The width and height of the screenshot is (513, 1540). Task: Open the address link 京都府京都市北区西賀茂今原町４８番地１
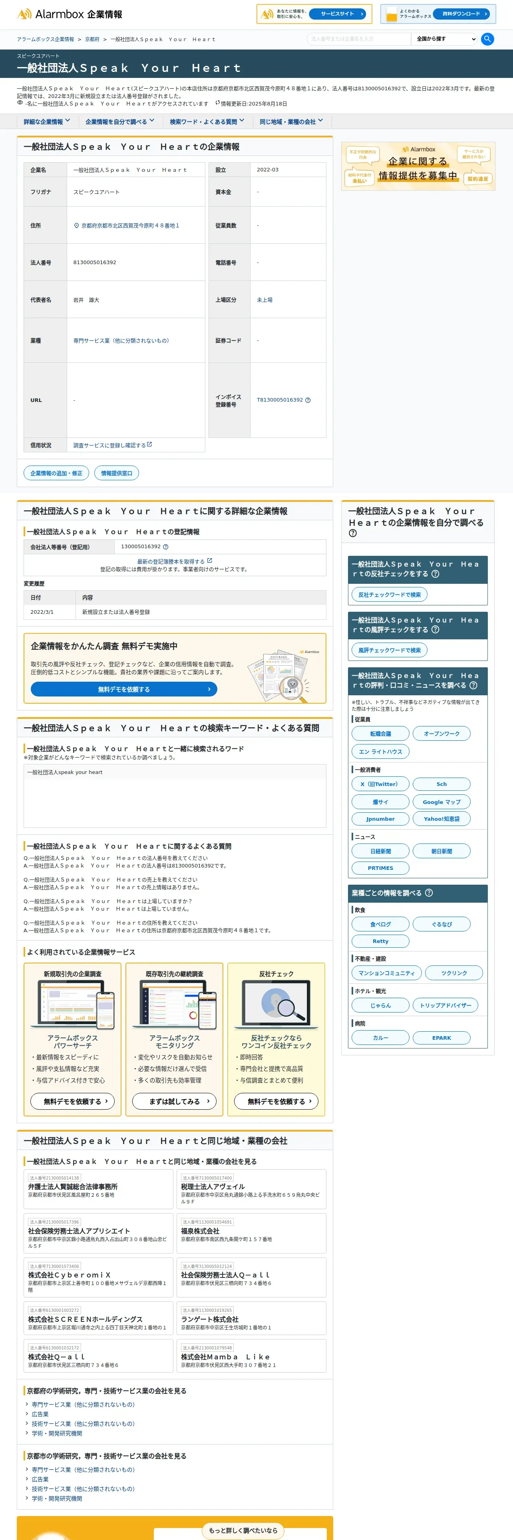coord(130,226)
